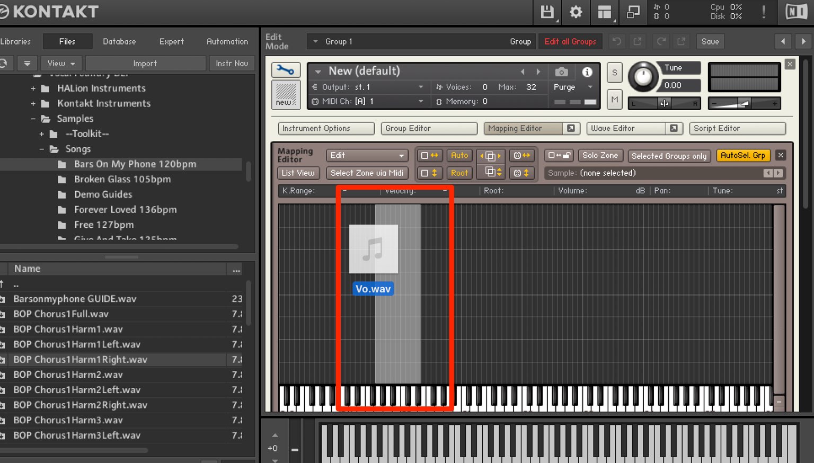814x463 pixels.
Task: Toggle the Solo 'S' button
Action: click(615, 73)
